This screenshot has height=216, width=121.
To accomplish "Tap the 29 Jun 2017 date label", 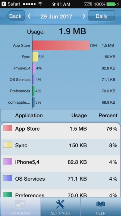I will point(56,16).
